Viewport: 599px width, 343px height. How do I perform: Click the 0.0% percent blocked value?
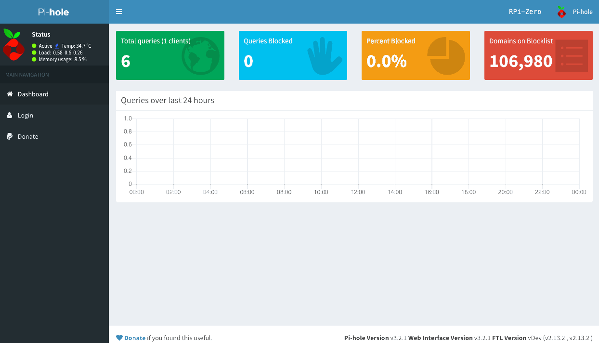(387, 61)
